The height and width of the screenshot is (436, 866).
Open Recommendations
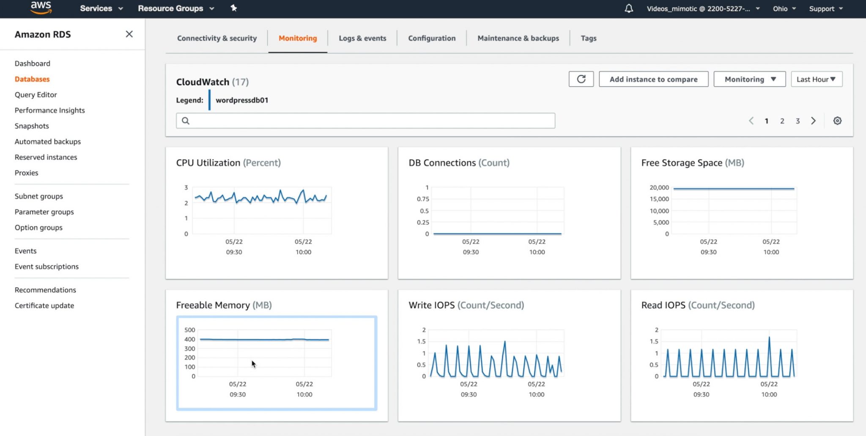click(46, 290)
